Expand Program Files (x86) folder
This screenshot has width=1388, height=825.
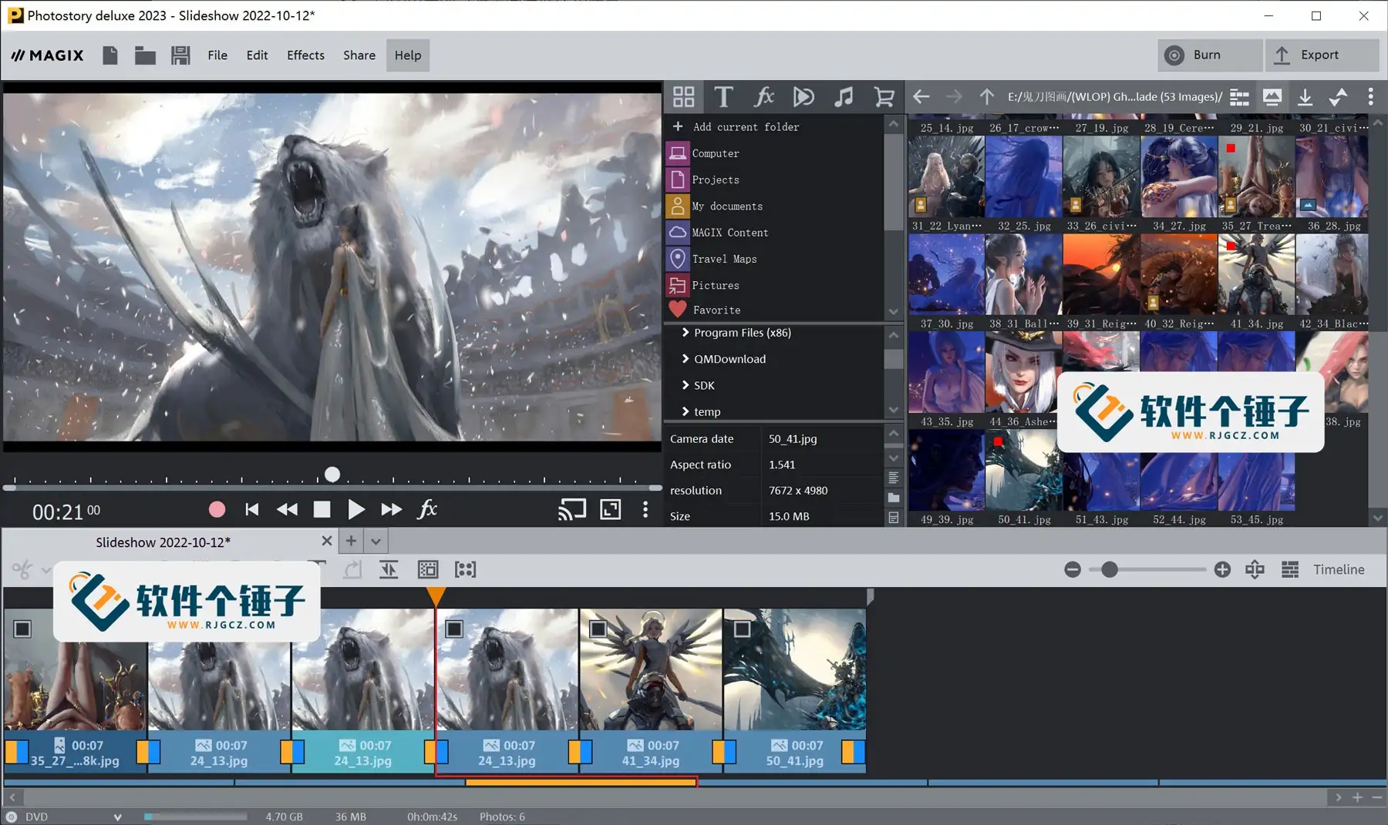685,333
